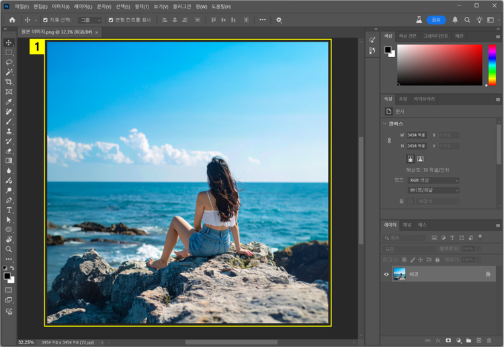Viewport: 504px width, 347px height.
Task: Select the Lasso tool
Action: coord(9,62)
